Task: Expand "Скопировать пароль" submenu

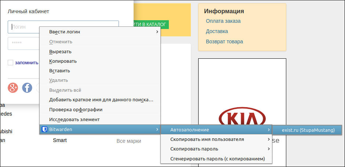Action: 216,149
